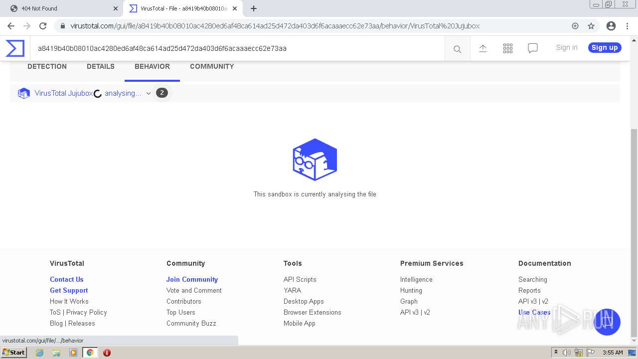Open the Contributors link

[184, 301]
